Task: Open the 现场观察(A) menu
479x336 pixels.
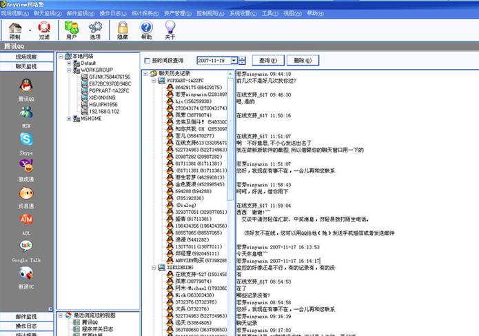Action: [x=14, y=13]
